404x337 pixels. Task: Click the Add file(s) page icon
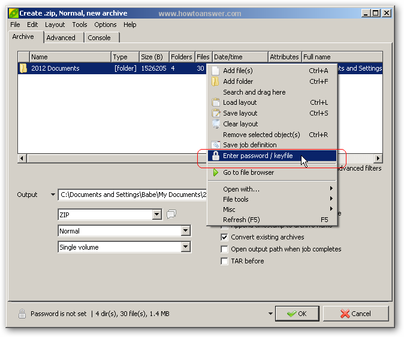click(x=216, y=71)
